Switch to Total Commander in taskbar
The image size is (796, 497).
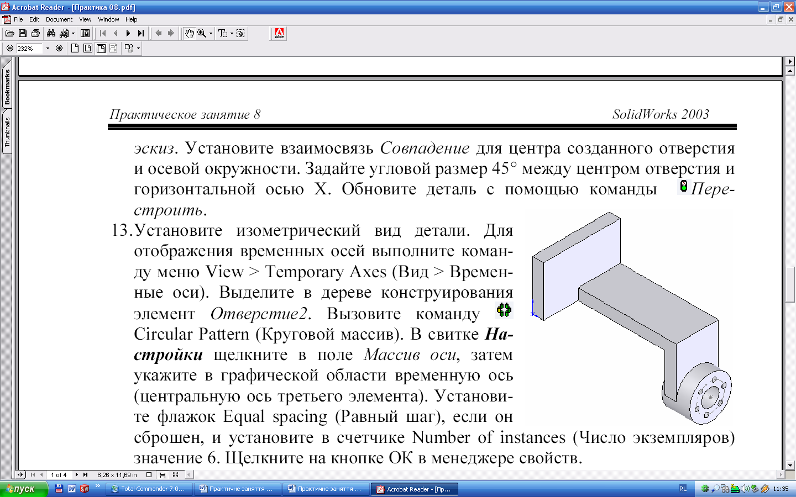[149, 489]
